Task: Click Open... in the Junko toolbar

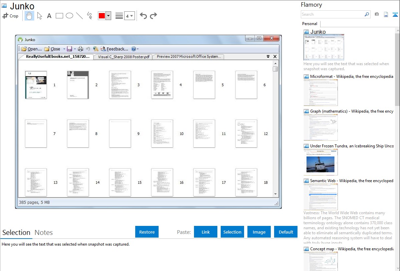Action: point(32,49)
